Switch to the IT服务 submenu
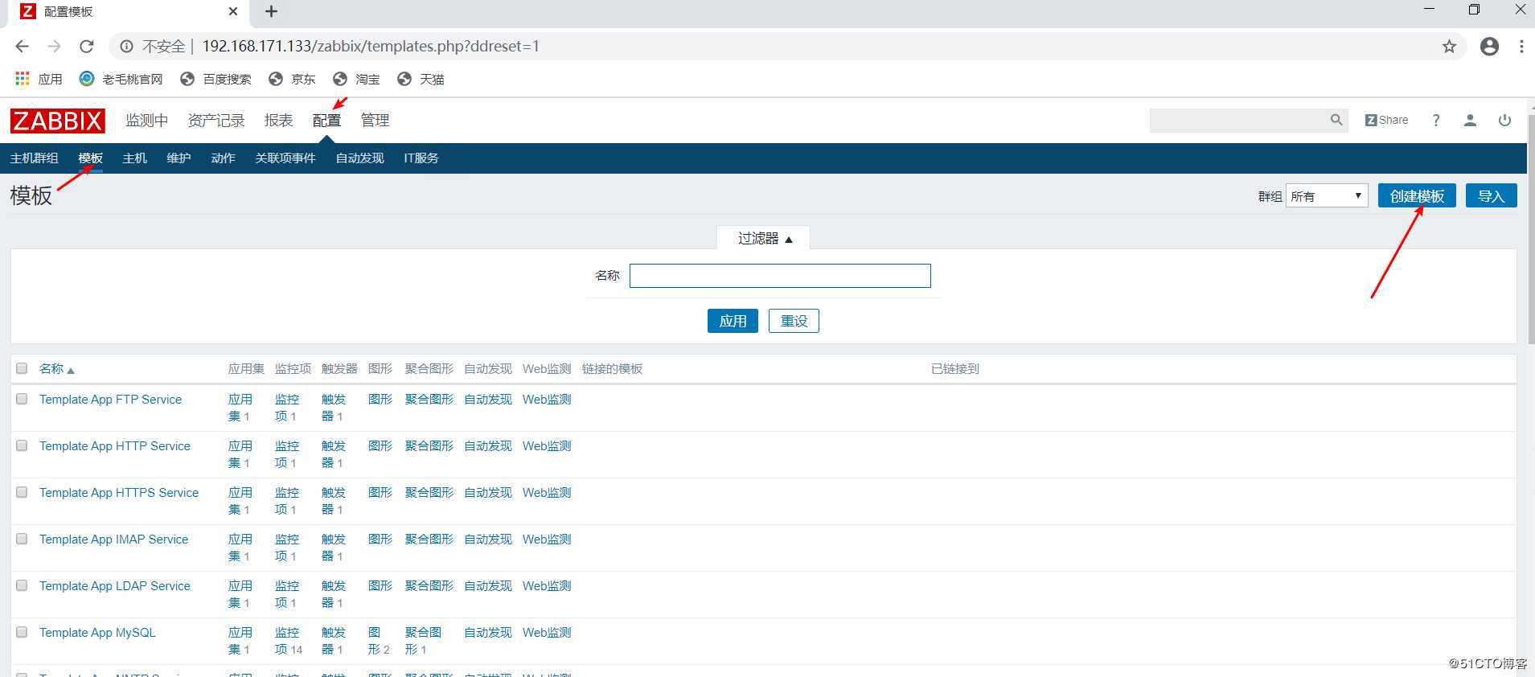Screen dimensions: 1535x677 tap(421, 158)
